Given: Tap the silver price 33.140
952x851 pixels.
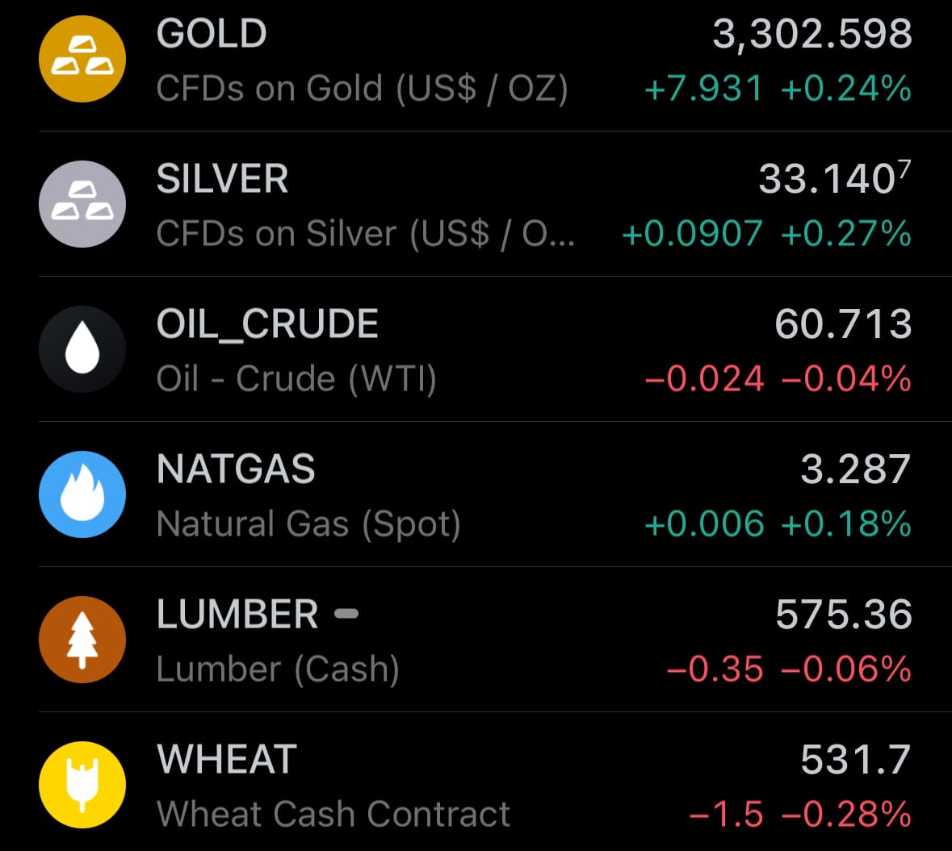Looking at the screenshot, I should tap(835, 178).
